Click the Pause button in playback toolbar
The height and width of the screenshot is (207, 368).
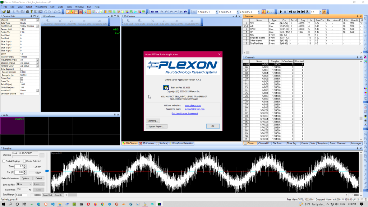tap(285, 11)
